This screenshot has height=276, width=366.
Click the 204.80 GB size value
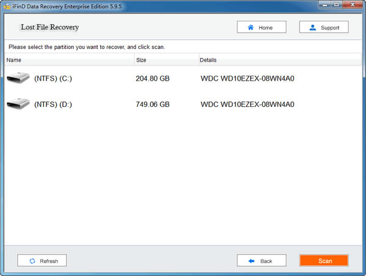(152, 79)
